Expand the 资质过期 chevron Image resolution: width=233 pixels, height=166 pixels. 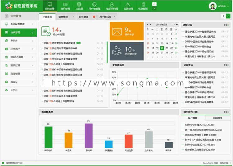tap(33, 66)
